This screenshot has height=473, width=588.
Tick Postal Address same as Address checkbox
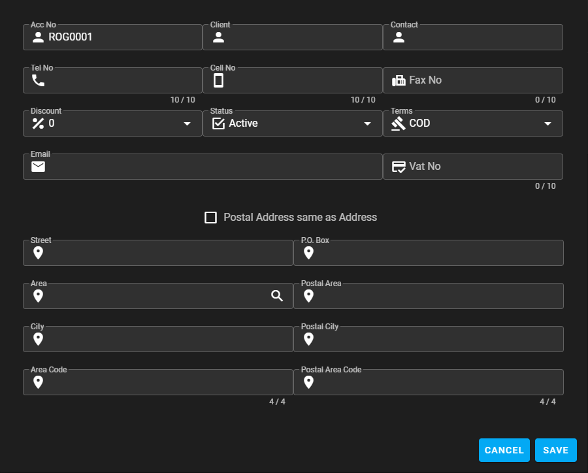point(210,218)
